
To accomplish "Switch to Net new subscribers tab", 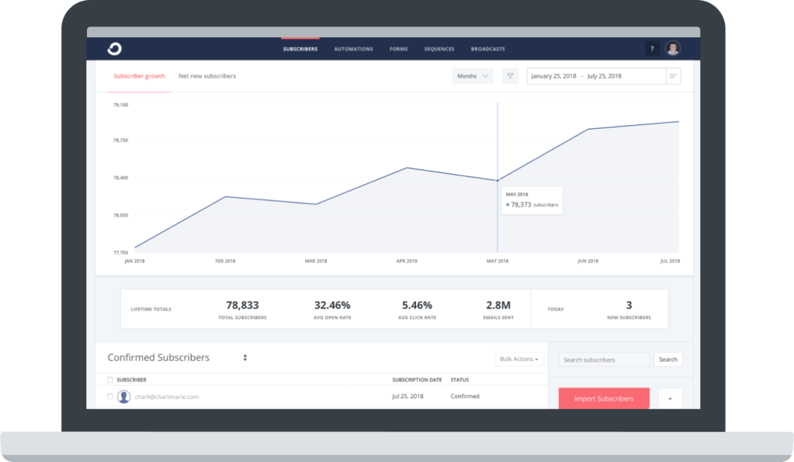I will (x=207, y=76).
